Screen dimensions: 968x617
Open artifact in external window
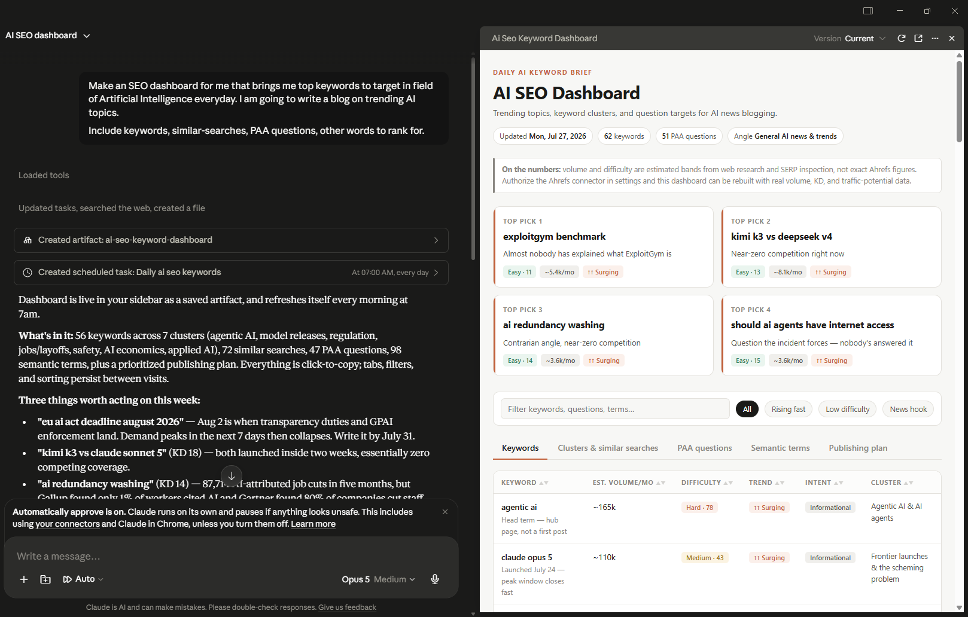[918, 38]
